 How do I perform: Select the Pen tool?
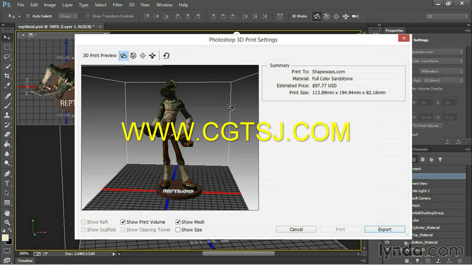[7, 174]
